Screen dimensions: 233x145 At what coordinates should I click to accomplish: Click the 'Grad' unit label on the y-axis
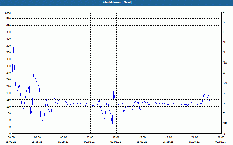click(8, 13)
